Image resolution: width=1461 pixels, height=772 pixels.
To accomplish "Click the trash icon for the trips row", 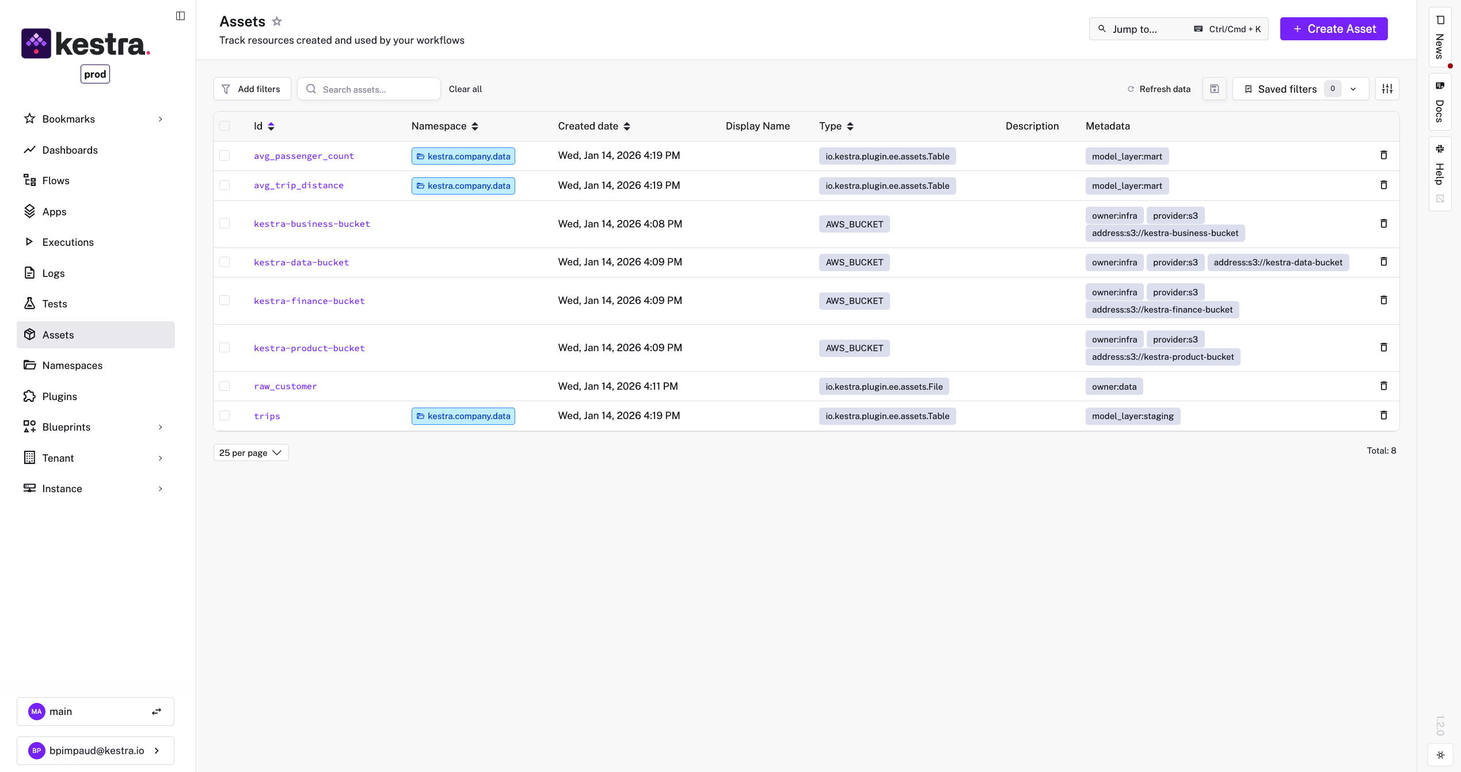I will (x=1384, y=416).
